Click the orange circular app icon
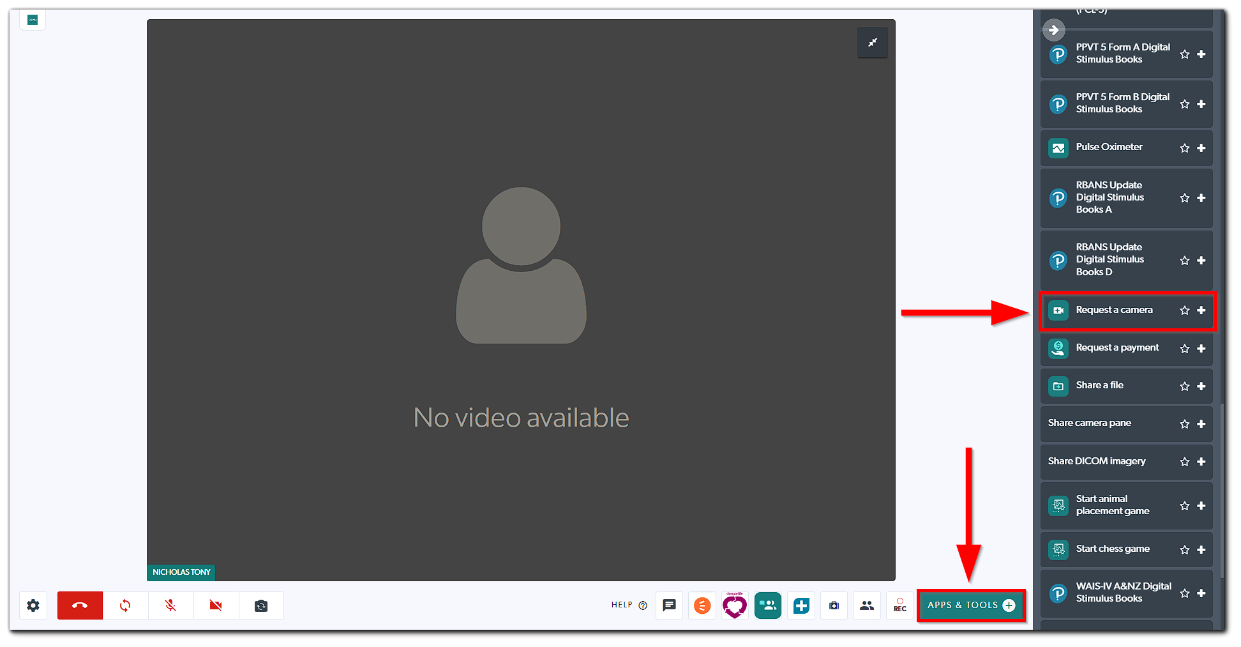The height and width of the screenshot is (647, 1241). pos(702,605)
